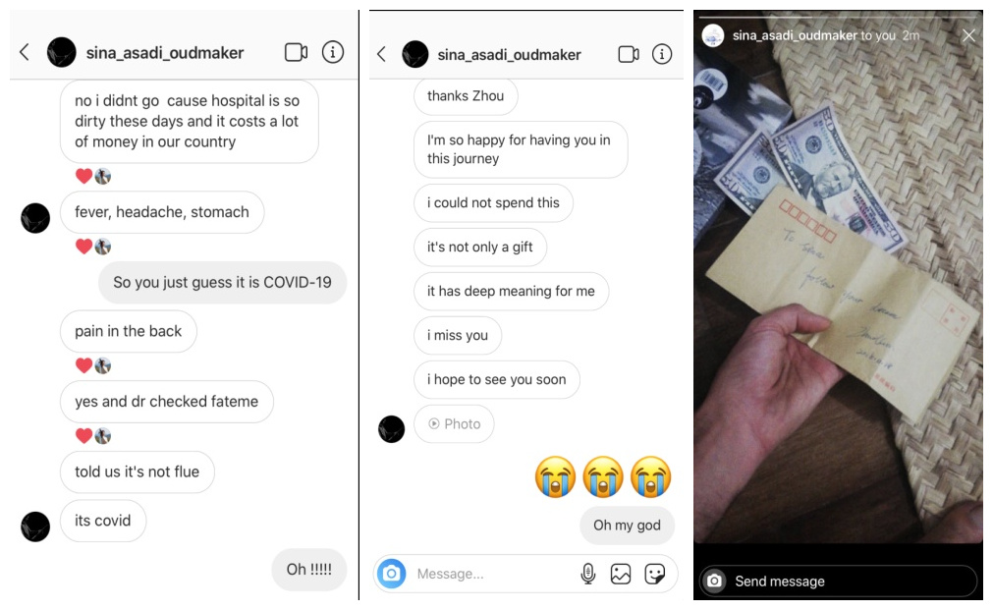Open sina_asadi_oudmaker profile from the story header

click(x=795, y=35)
